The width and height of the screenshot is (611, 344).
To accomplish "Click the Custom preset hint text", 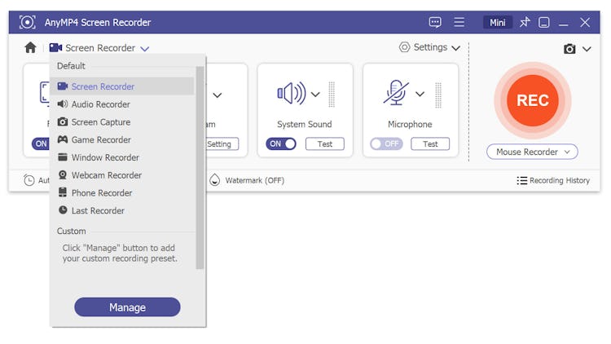I will pyautogui.click(x=120, y=254).
